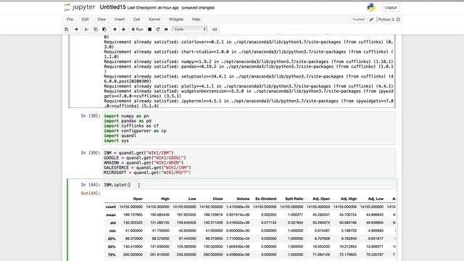Viewport: 464px width, 261px height.
Task: Click the Jupyter logo
Action: (79, 7)
